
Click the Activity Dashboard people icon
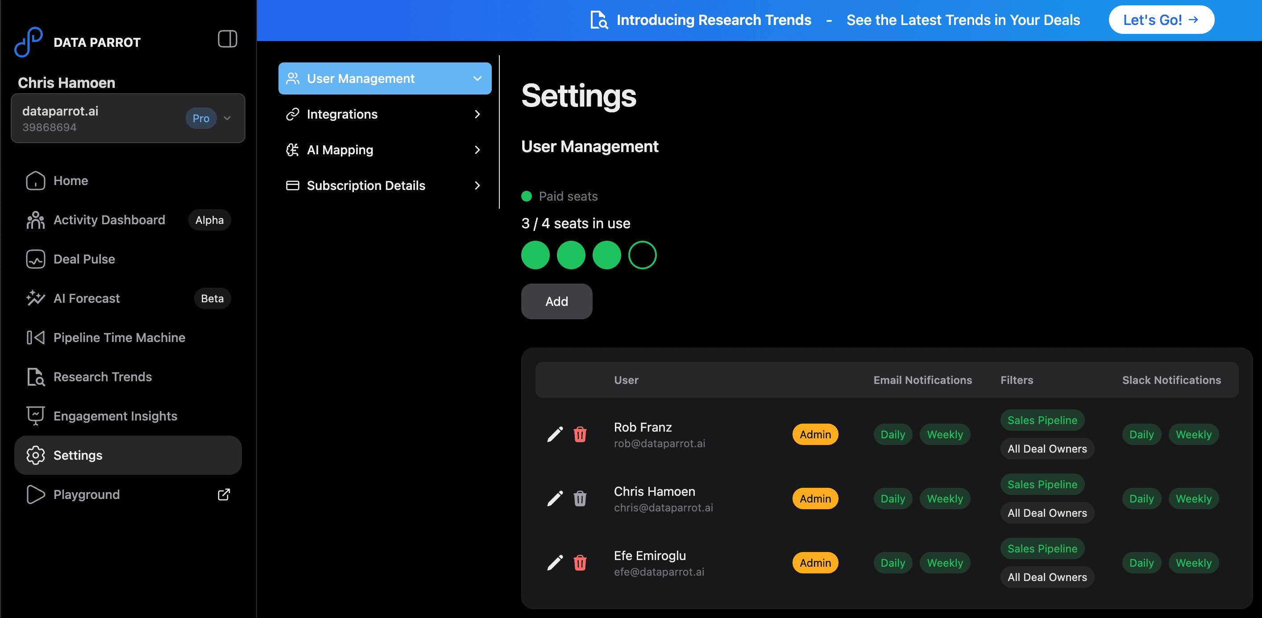pyautogui.click(x=35, y=220)
